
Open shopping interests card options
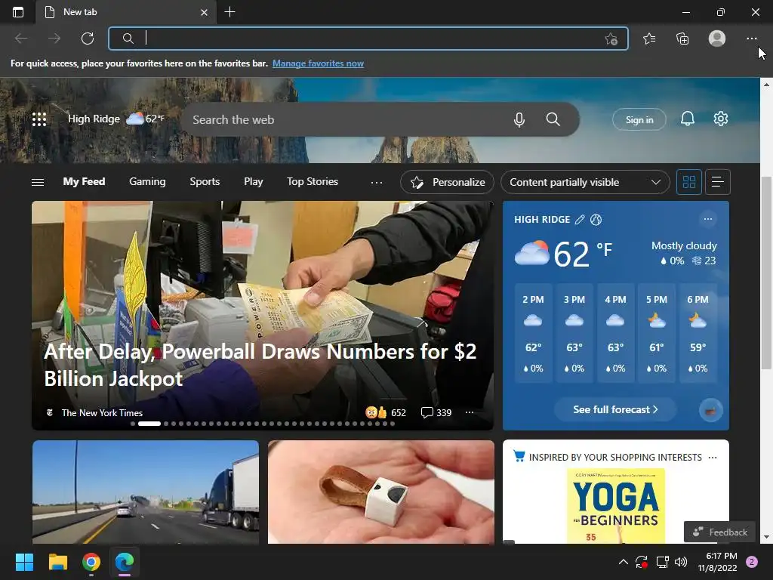pyautogui.click(x=713, y=457)
